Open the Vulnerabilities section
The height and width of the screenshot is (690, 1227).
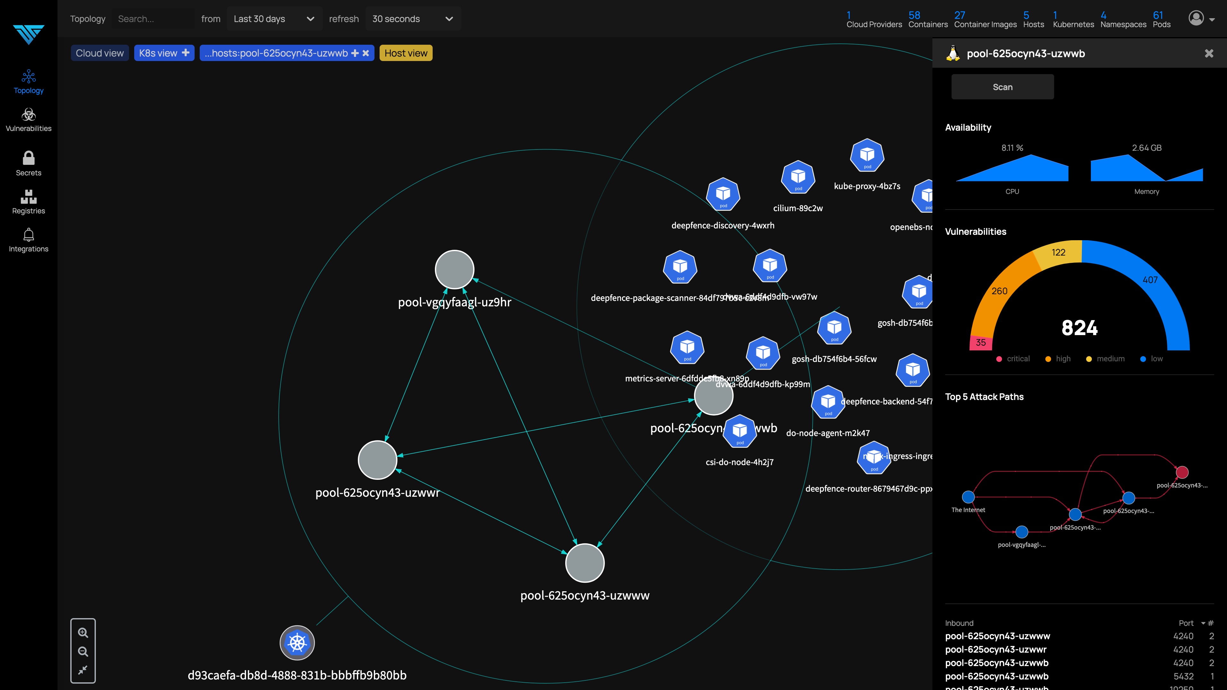[x=28, y=120]
